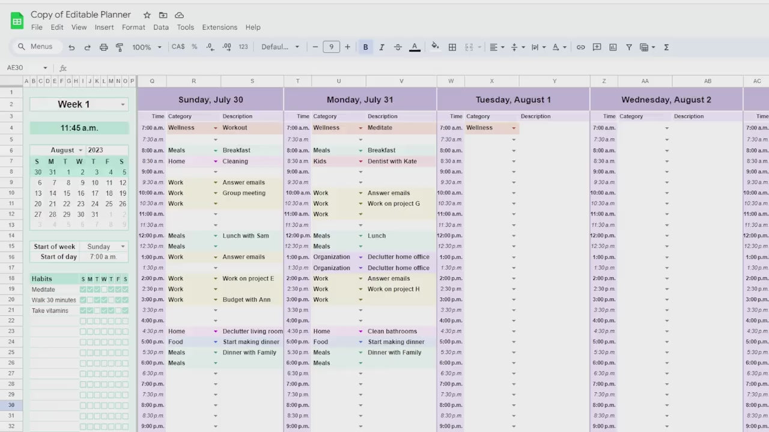
Task: Insert a chart using toolbar icon
Action: (613, 47)
